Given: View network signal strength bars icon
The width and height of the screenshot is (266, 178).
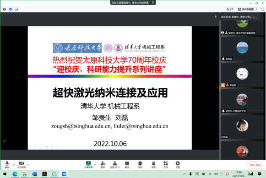Looking at the screenshot, I should (16, 9).
